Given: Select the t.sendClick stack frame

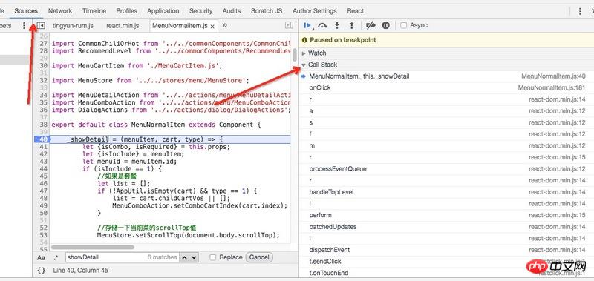Looking at the screenshot, I should [446, 262].
